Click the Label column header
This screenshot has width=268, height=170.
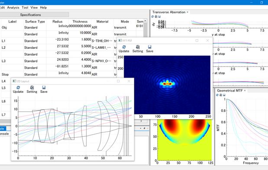[x=13, y=22]
